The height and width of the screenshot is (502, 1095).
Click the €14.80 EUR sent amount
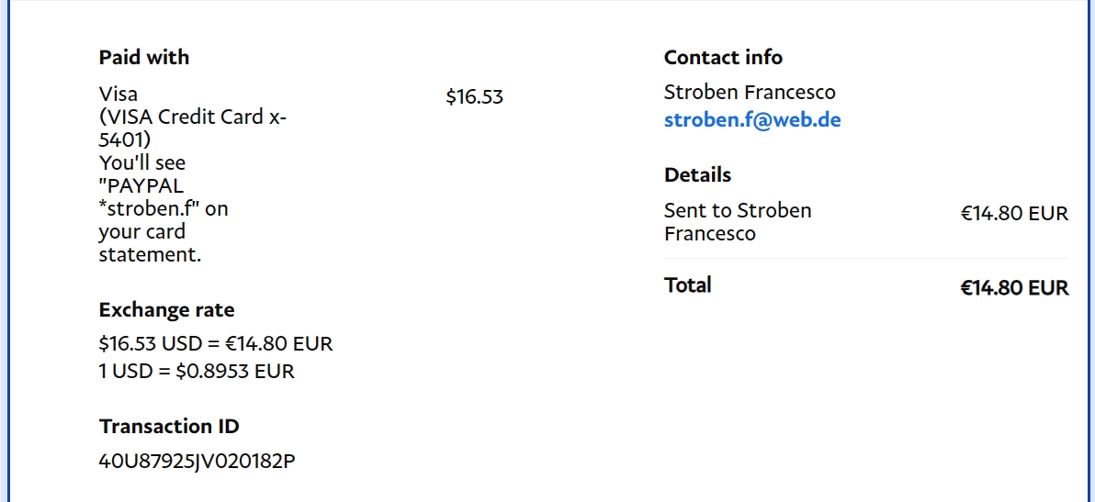click(x=1014, y=214)
